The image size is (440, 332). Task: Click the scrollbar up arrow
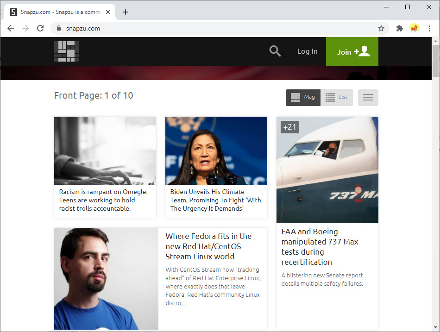point(435,41)
